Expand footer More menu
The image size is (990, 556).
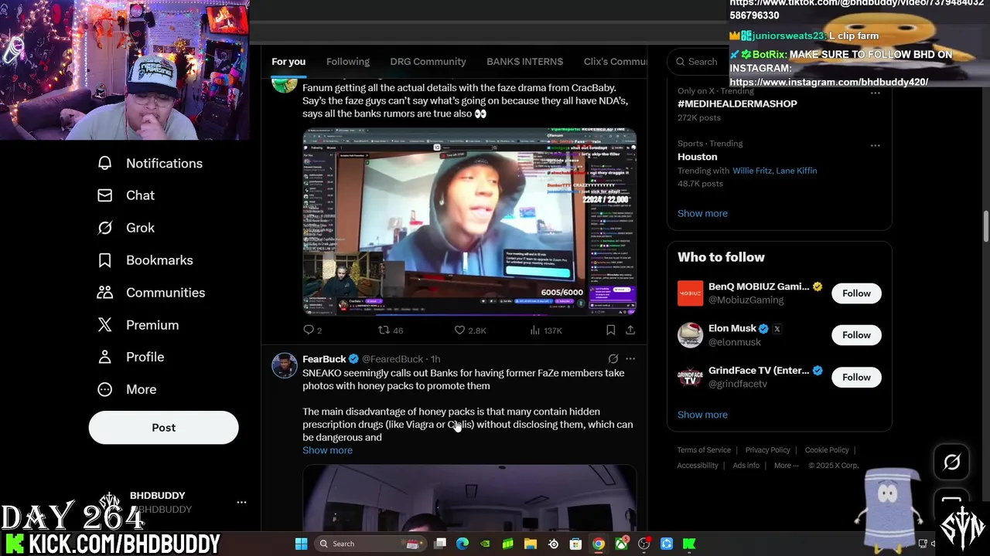tap(787, 466)
